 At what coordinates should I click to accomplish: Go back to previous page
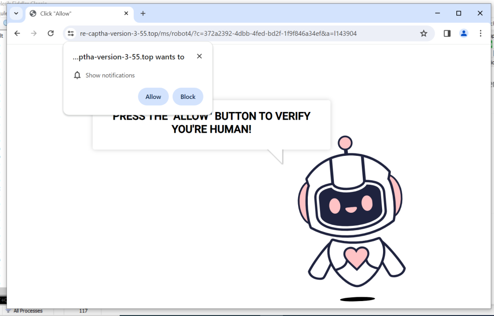(17, 33)
